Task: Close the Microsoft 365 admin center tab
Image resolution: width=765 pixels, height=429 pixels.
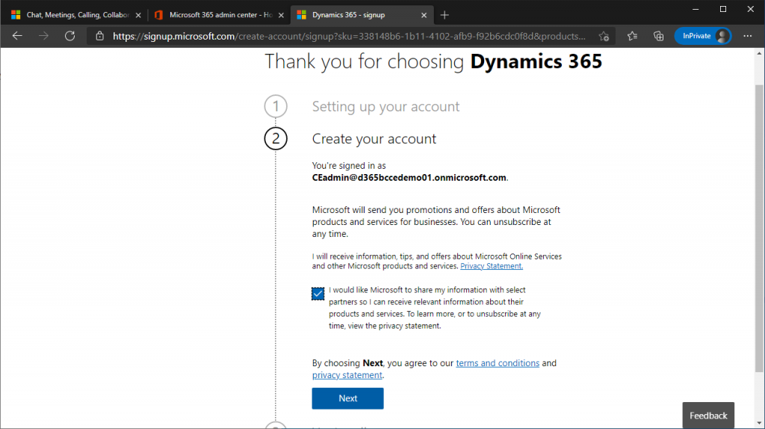Action: click(x=281, y=15)
